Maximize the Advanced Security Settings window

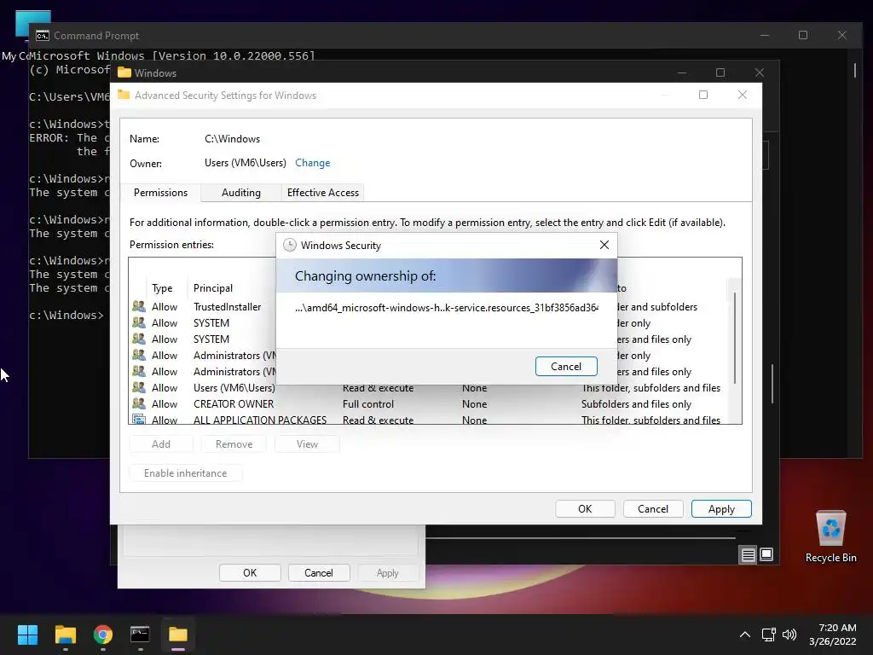[703, 95]
